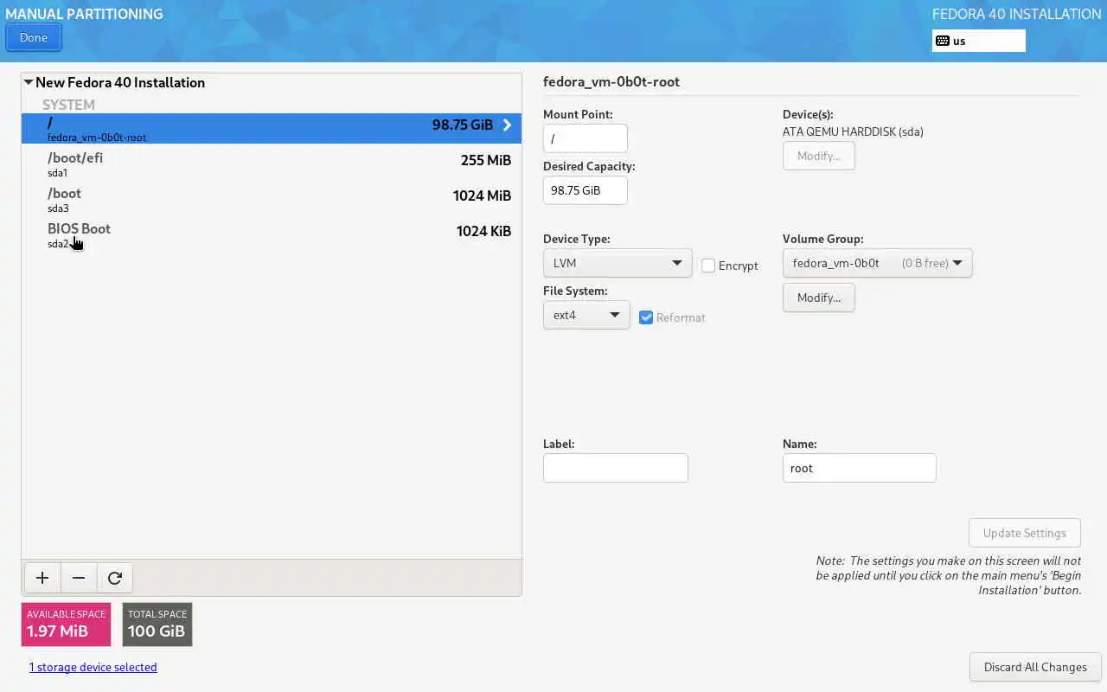Click the Name field containing root
The width and height of the screenshot is (1107, 692).
coord(860,468)
